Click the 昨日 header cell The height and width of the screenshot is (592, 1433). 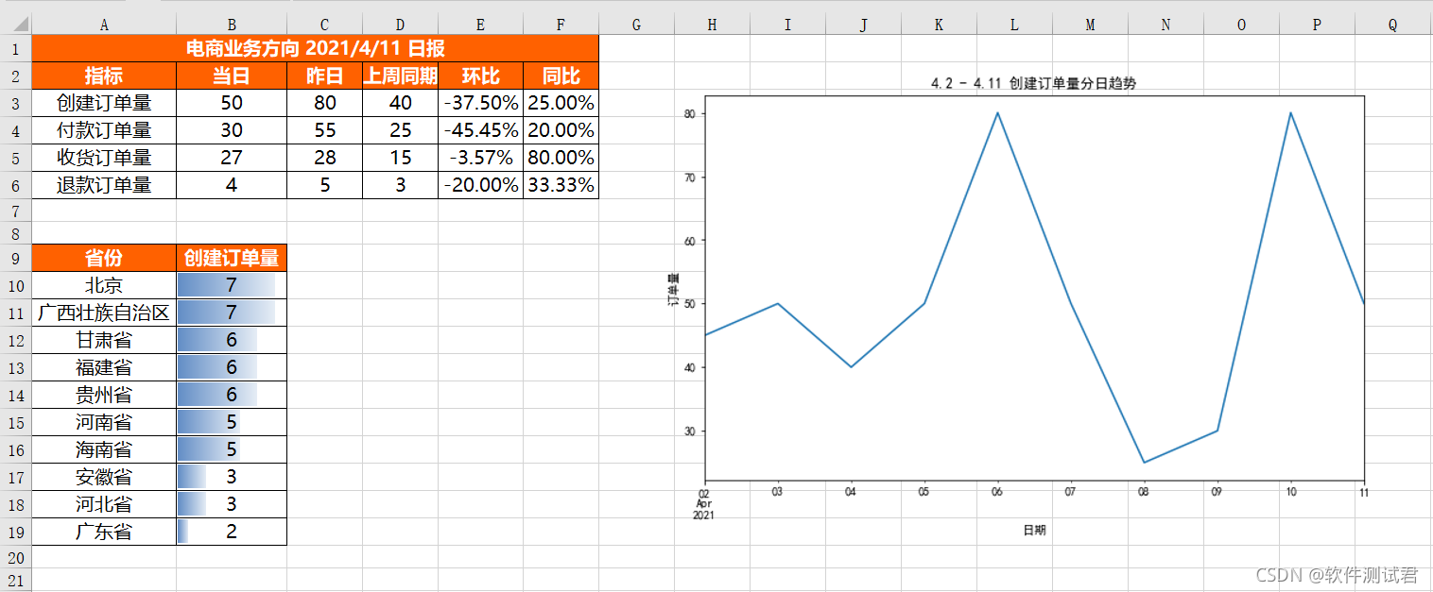click(x=324, y=76)
